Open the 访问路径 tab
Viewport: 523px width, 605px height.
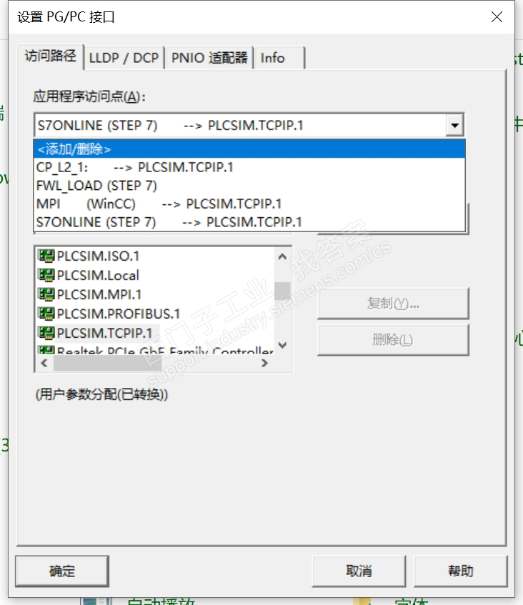pyautogui.click(x=51, y=56)
